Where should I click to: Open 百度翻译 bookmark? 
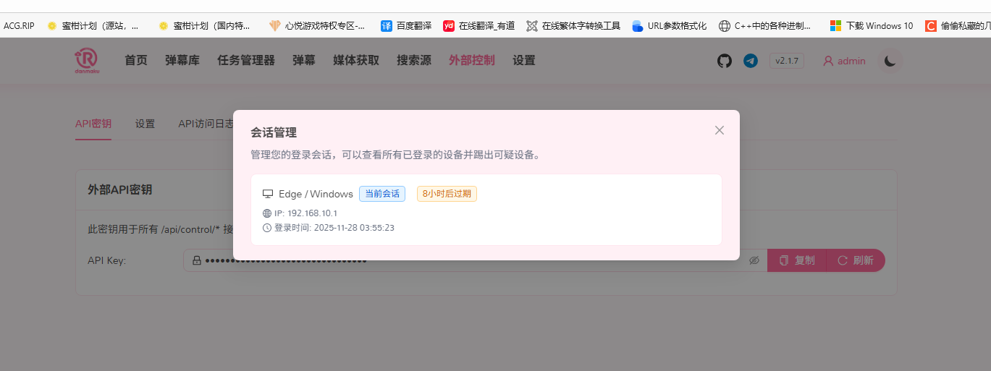pos(406,25)
